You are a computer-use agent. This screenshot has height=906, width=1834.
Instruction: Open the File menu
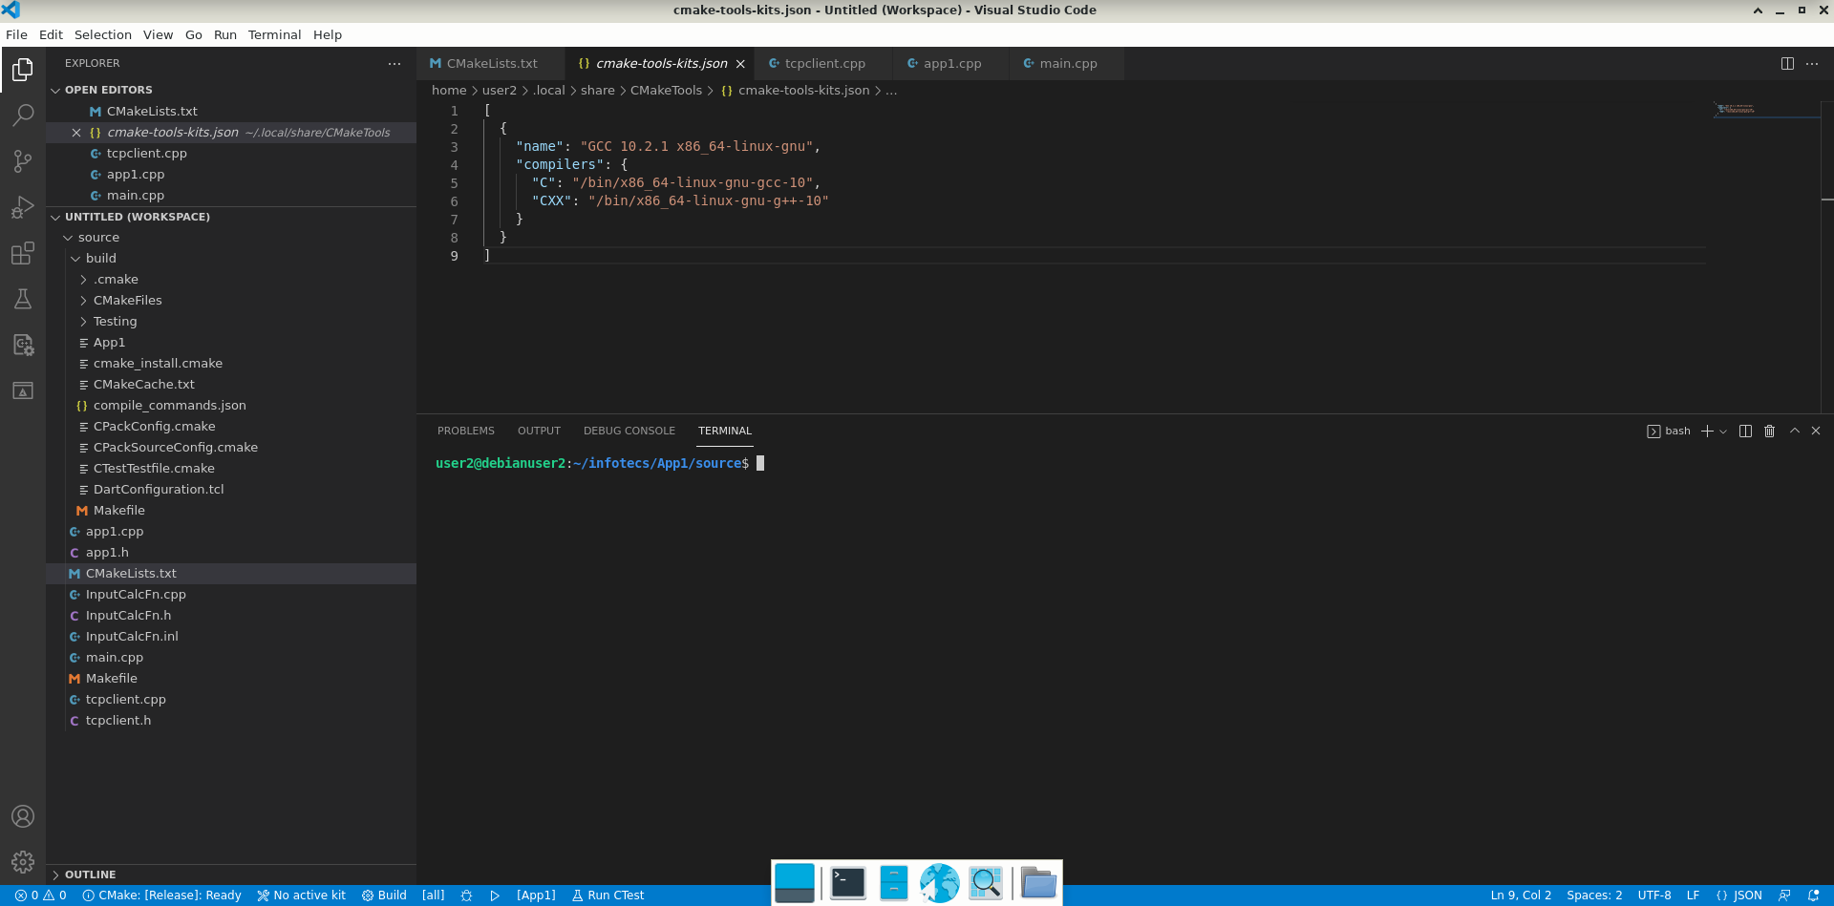tap(16, 34)
